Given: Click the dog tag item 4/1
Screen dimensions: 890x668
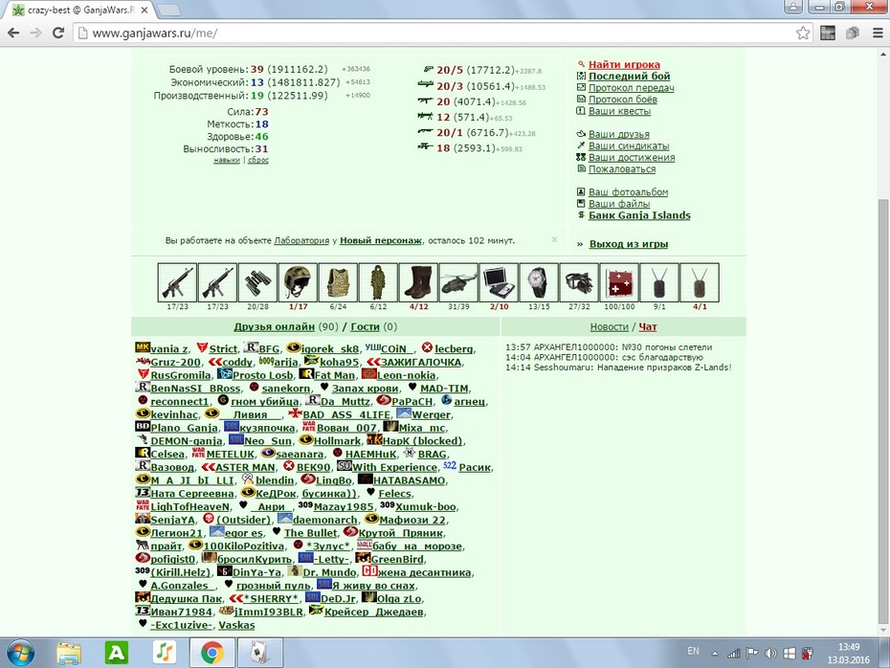Looking at the screenshot, I should point(700,282).
